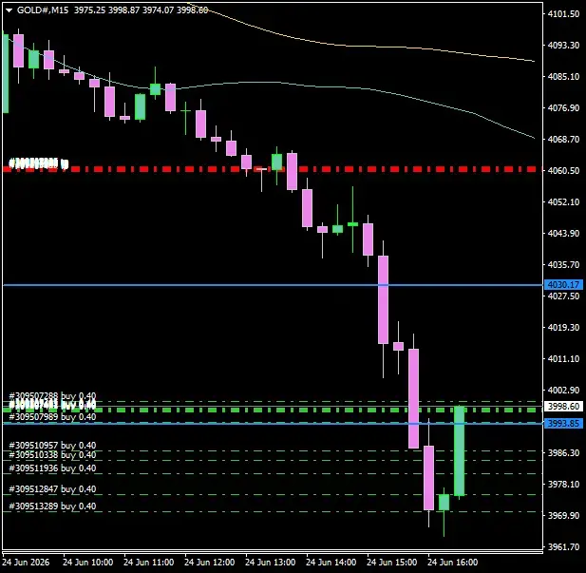Select order label #309507989 buy 0.40

pos(52,416)
